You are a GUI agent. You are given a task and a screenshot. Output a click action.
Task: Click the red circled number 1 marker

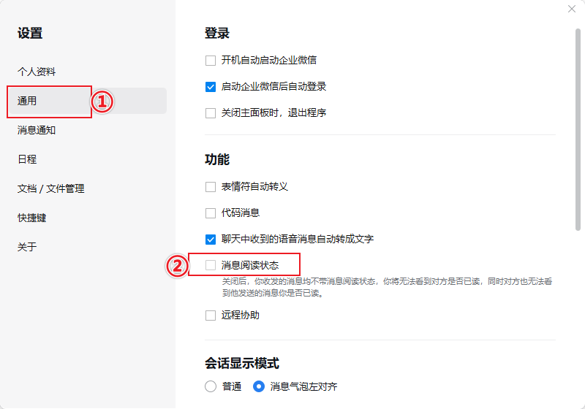pyautogui.click(x=102, y=102)
